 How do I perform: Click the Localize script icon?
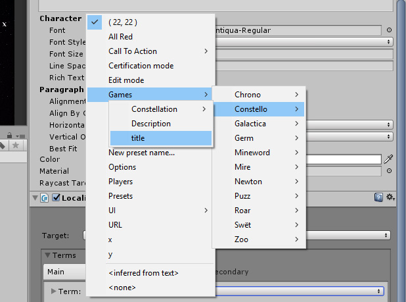45,197
